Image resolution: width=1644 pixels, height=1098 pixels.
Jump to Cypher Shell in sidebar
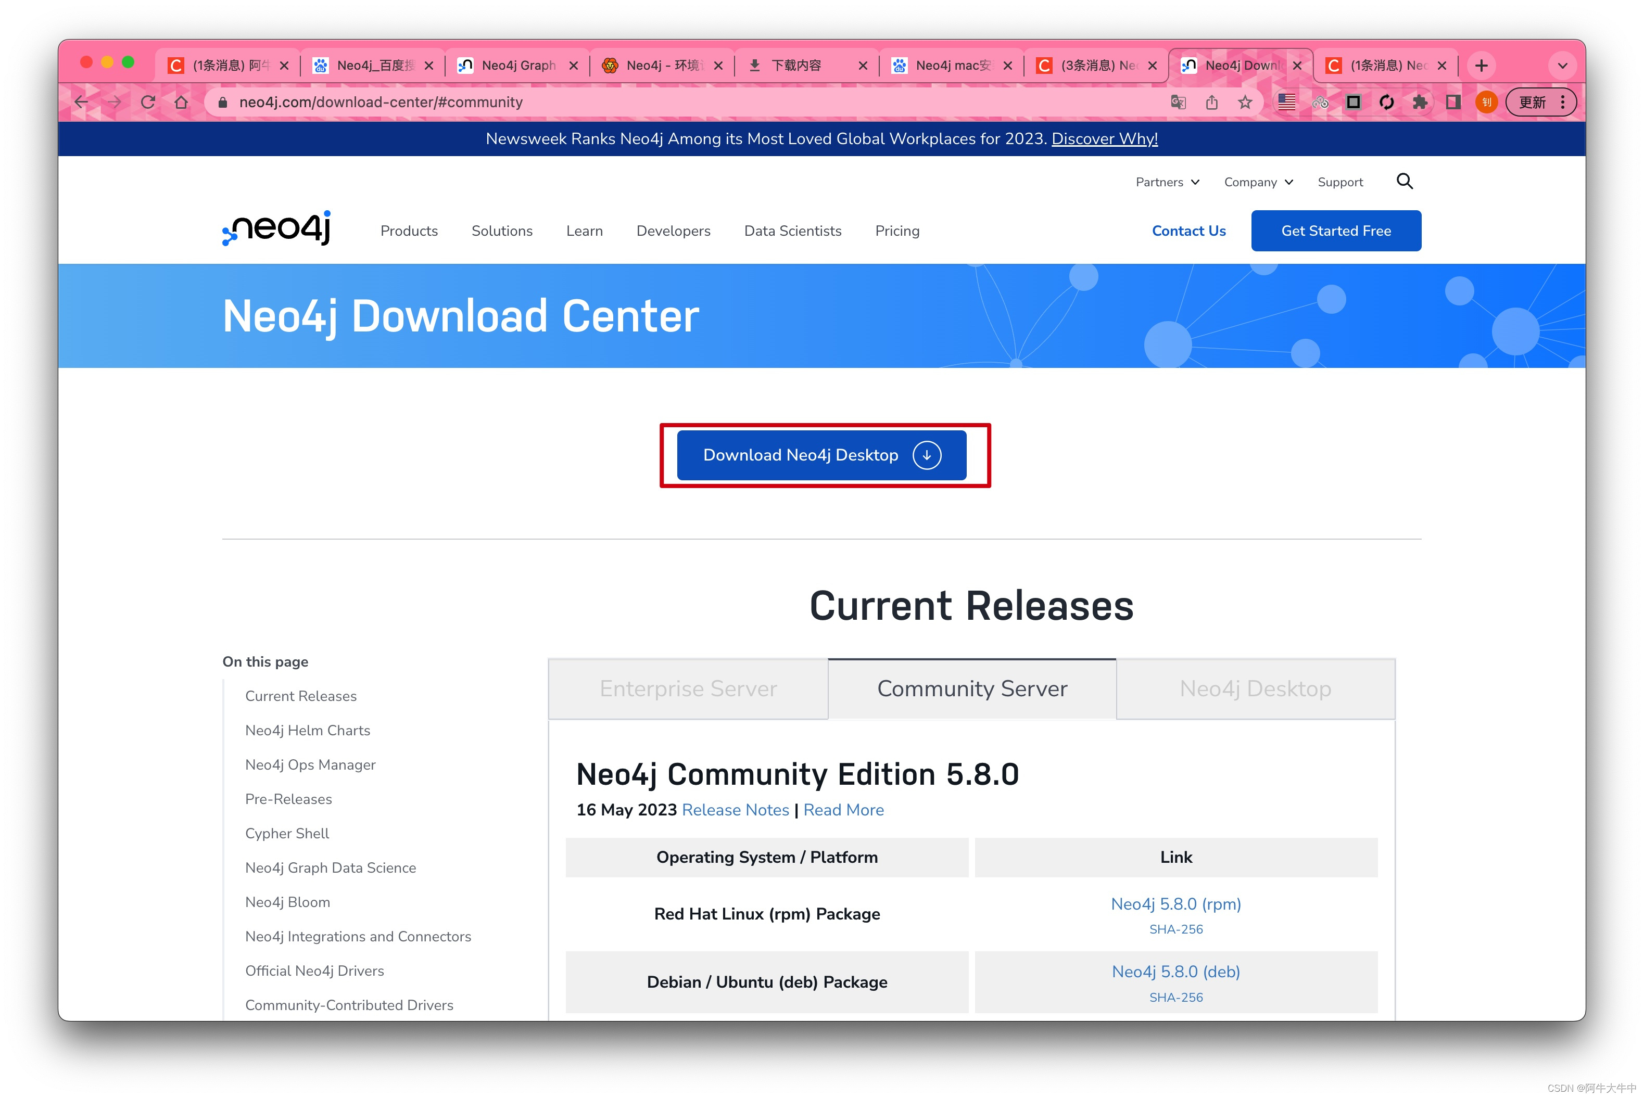(286, 833)
